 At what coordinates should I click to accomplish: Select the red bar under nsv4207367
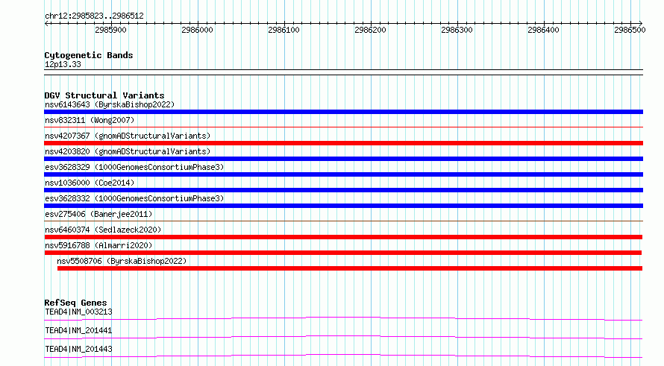pyautogui.click(x=343, y=143)
